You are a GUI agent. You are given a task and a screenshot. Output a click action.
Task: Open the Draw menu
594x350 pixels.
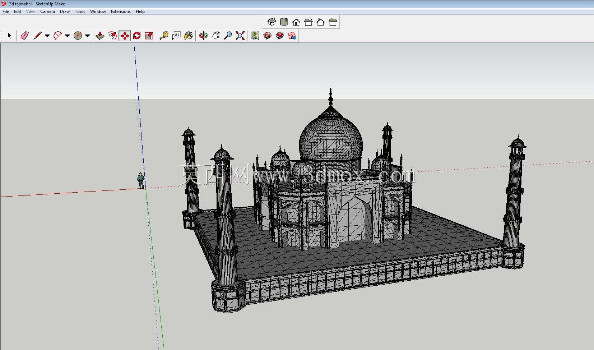(65, 11)
